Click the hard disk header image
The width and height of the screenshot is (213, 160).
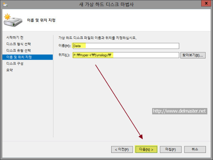[13, 20]
